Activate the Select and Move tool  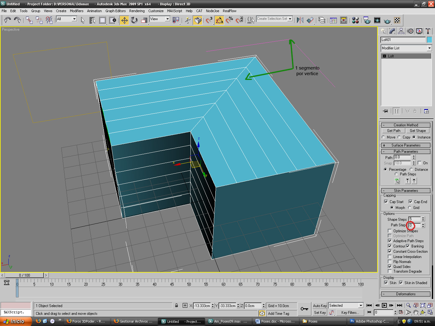(124, 20)
